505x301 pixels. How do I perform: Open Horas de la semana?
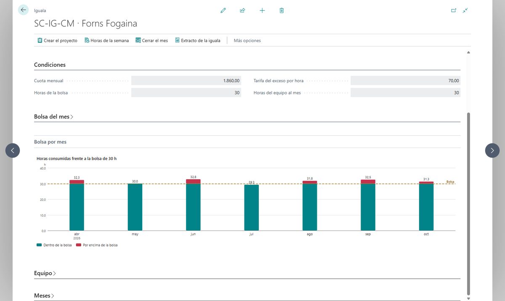pos(106,40)
